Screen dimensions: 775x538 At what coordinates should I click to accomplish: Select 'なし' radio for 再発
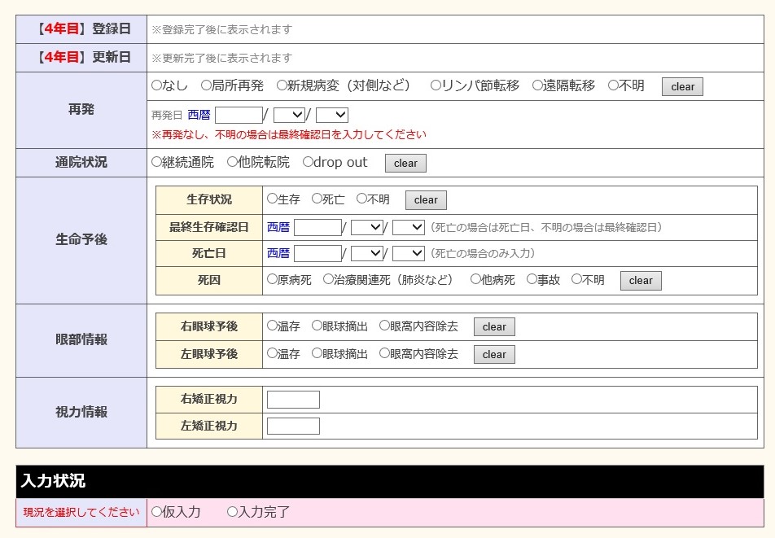(157, 85)
